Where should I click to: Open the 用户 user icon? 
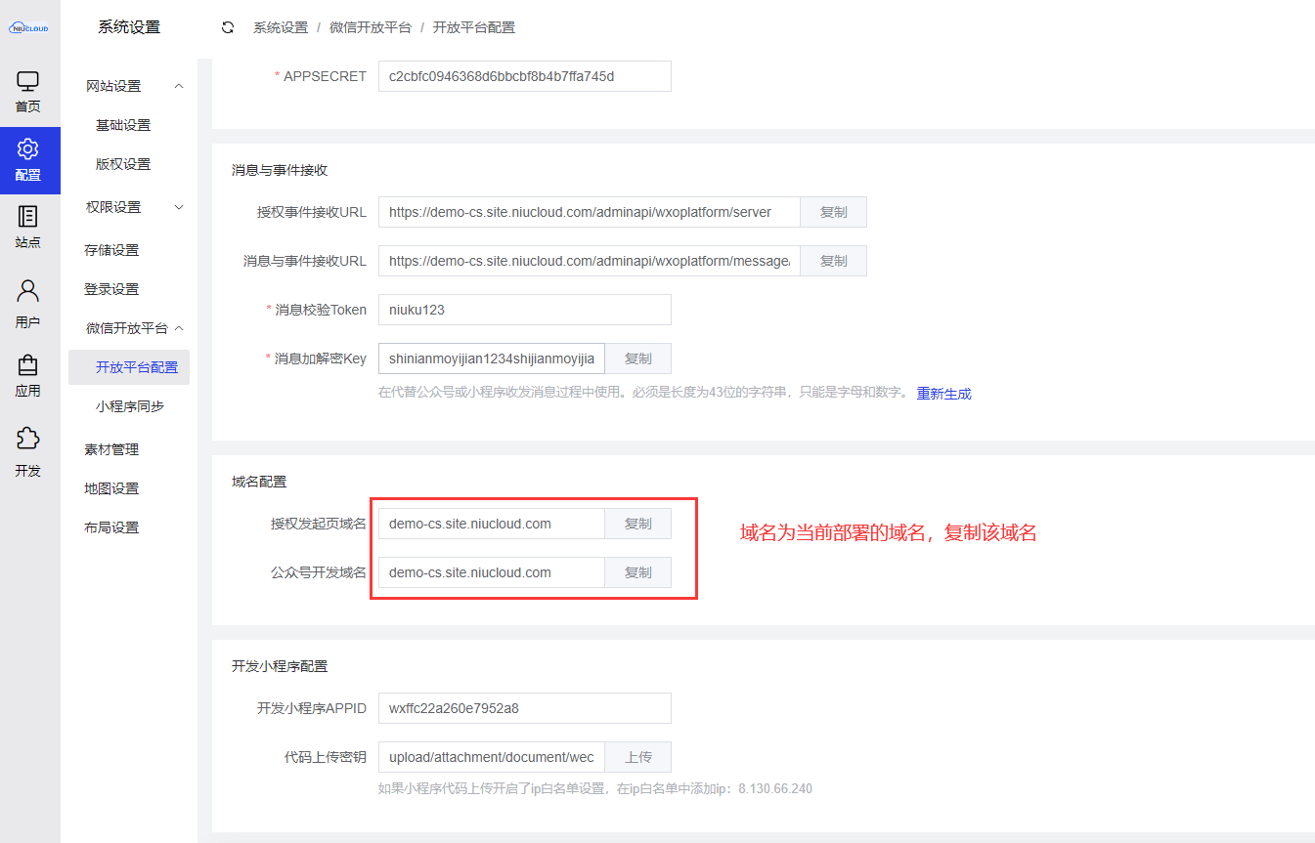tap(28, 304)
